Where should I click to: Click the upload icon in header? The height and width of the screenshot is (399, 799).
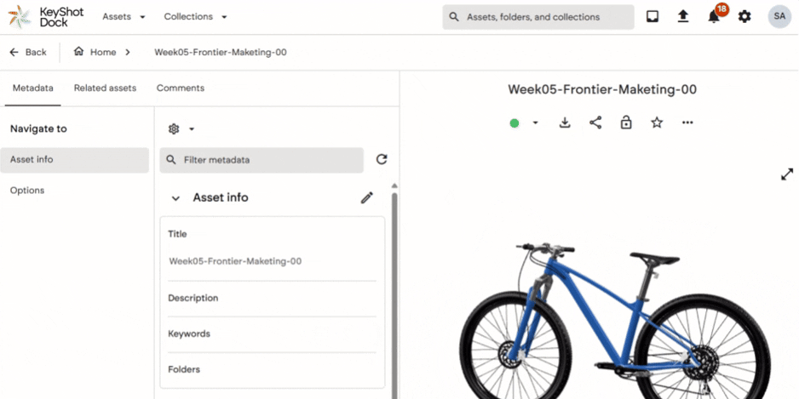coord(683,17)
